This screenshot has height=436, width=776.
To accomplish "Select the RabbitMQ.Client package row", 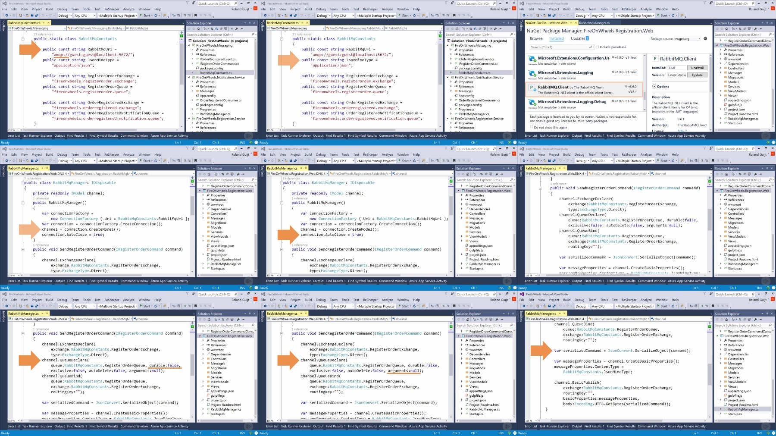I will coord(584,89).
